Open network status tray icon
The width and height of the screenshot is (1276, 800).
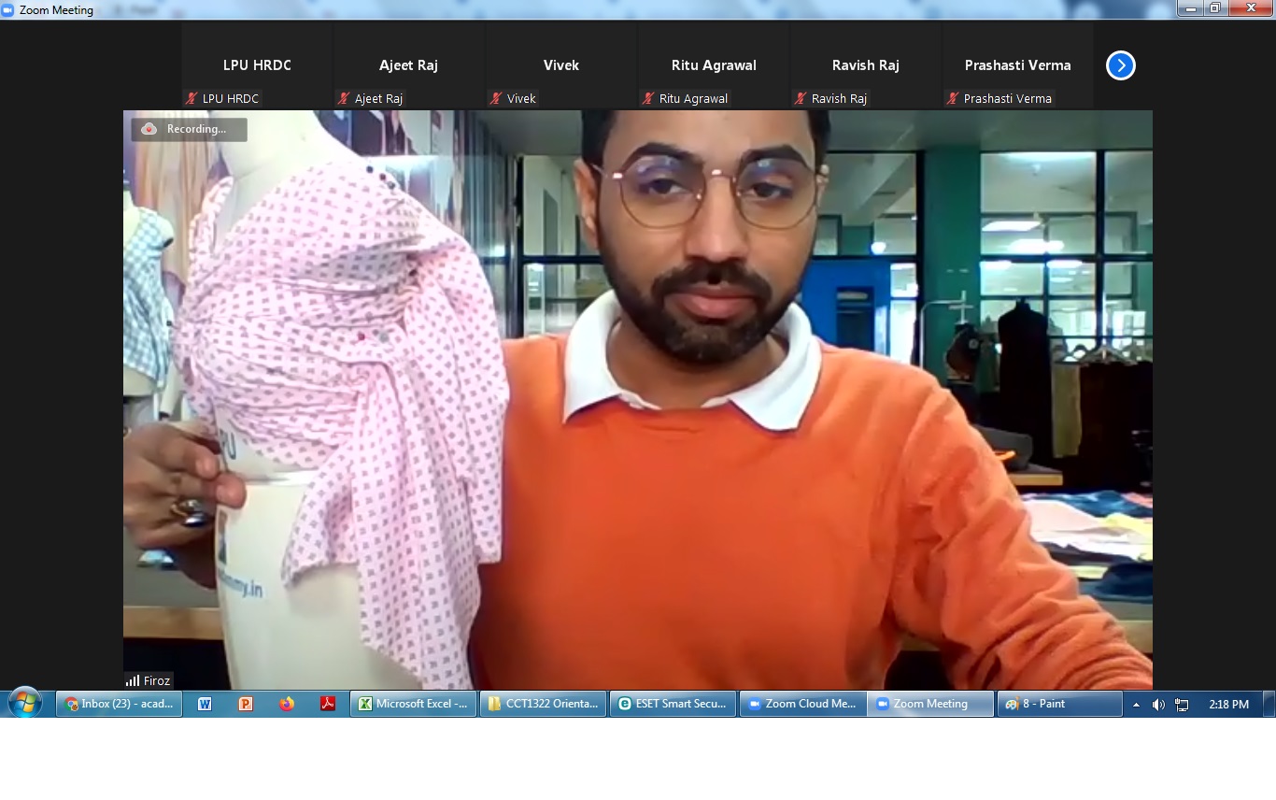click(x=1182, y=705)
